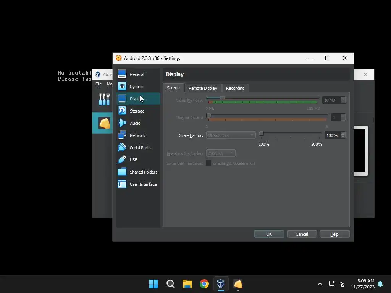
Task: Open the User Interface category icon
Action: (122, 184)
